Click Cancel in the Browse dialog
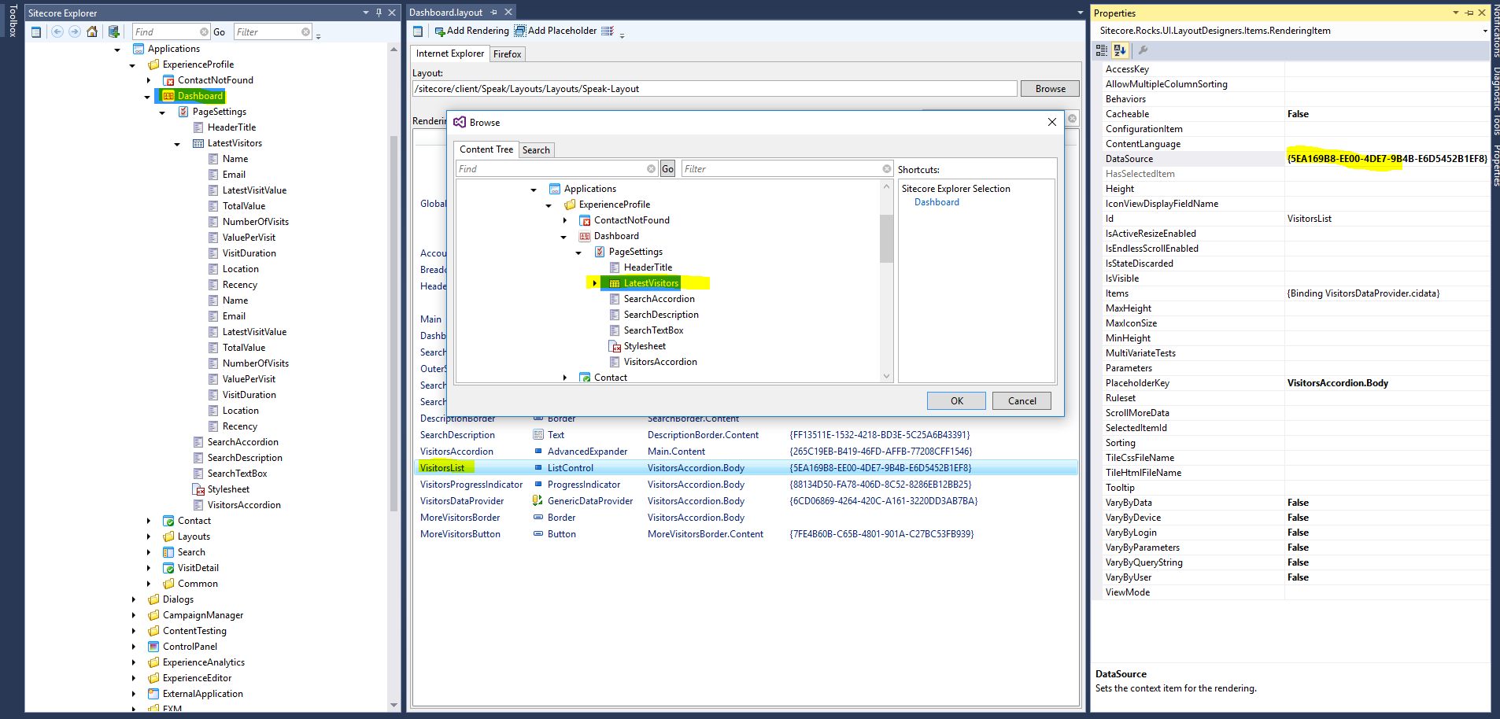Image resolution: width=1500 pixels, height=719 pixels. (x=1022, y=401)
